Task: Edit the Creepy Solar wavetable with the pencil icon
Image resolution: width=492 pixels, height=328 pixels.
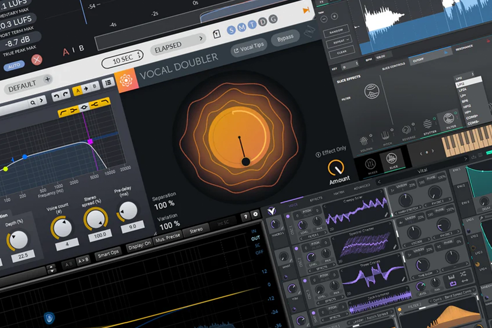Action: [386, 215]
